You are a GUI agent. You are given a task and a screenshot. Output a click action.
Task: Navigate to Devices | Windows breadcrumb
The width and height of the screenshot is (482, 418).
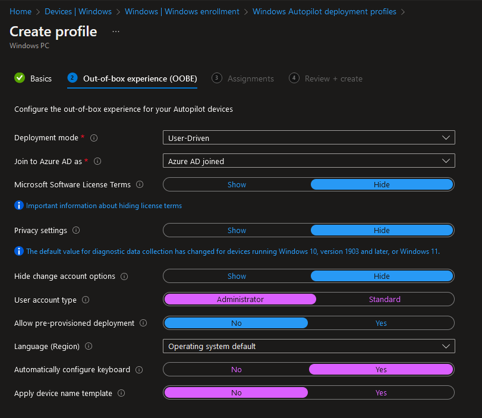(x=78, y=11)
